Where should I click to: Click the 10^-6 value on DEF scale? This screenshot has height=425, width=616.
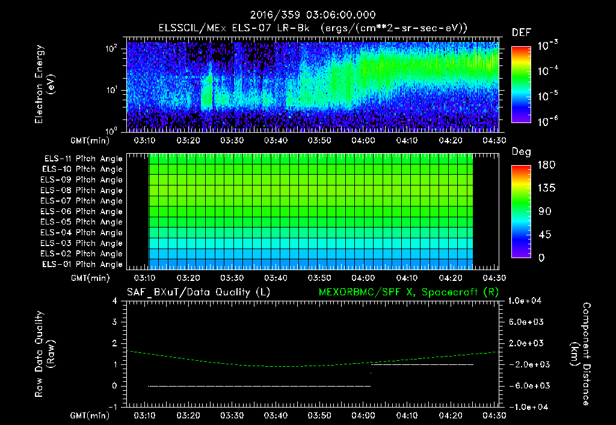547,121
